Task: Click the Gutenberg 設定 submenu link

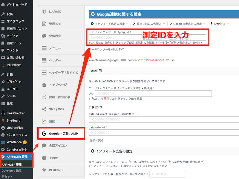Action: pyautogui.click(x=12, y=171)
